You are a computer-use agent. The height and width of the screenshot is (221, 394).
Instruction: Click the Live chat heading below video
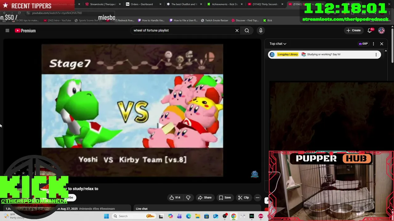(142, 209)
